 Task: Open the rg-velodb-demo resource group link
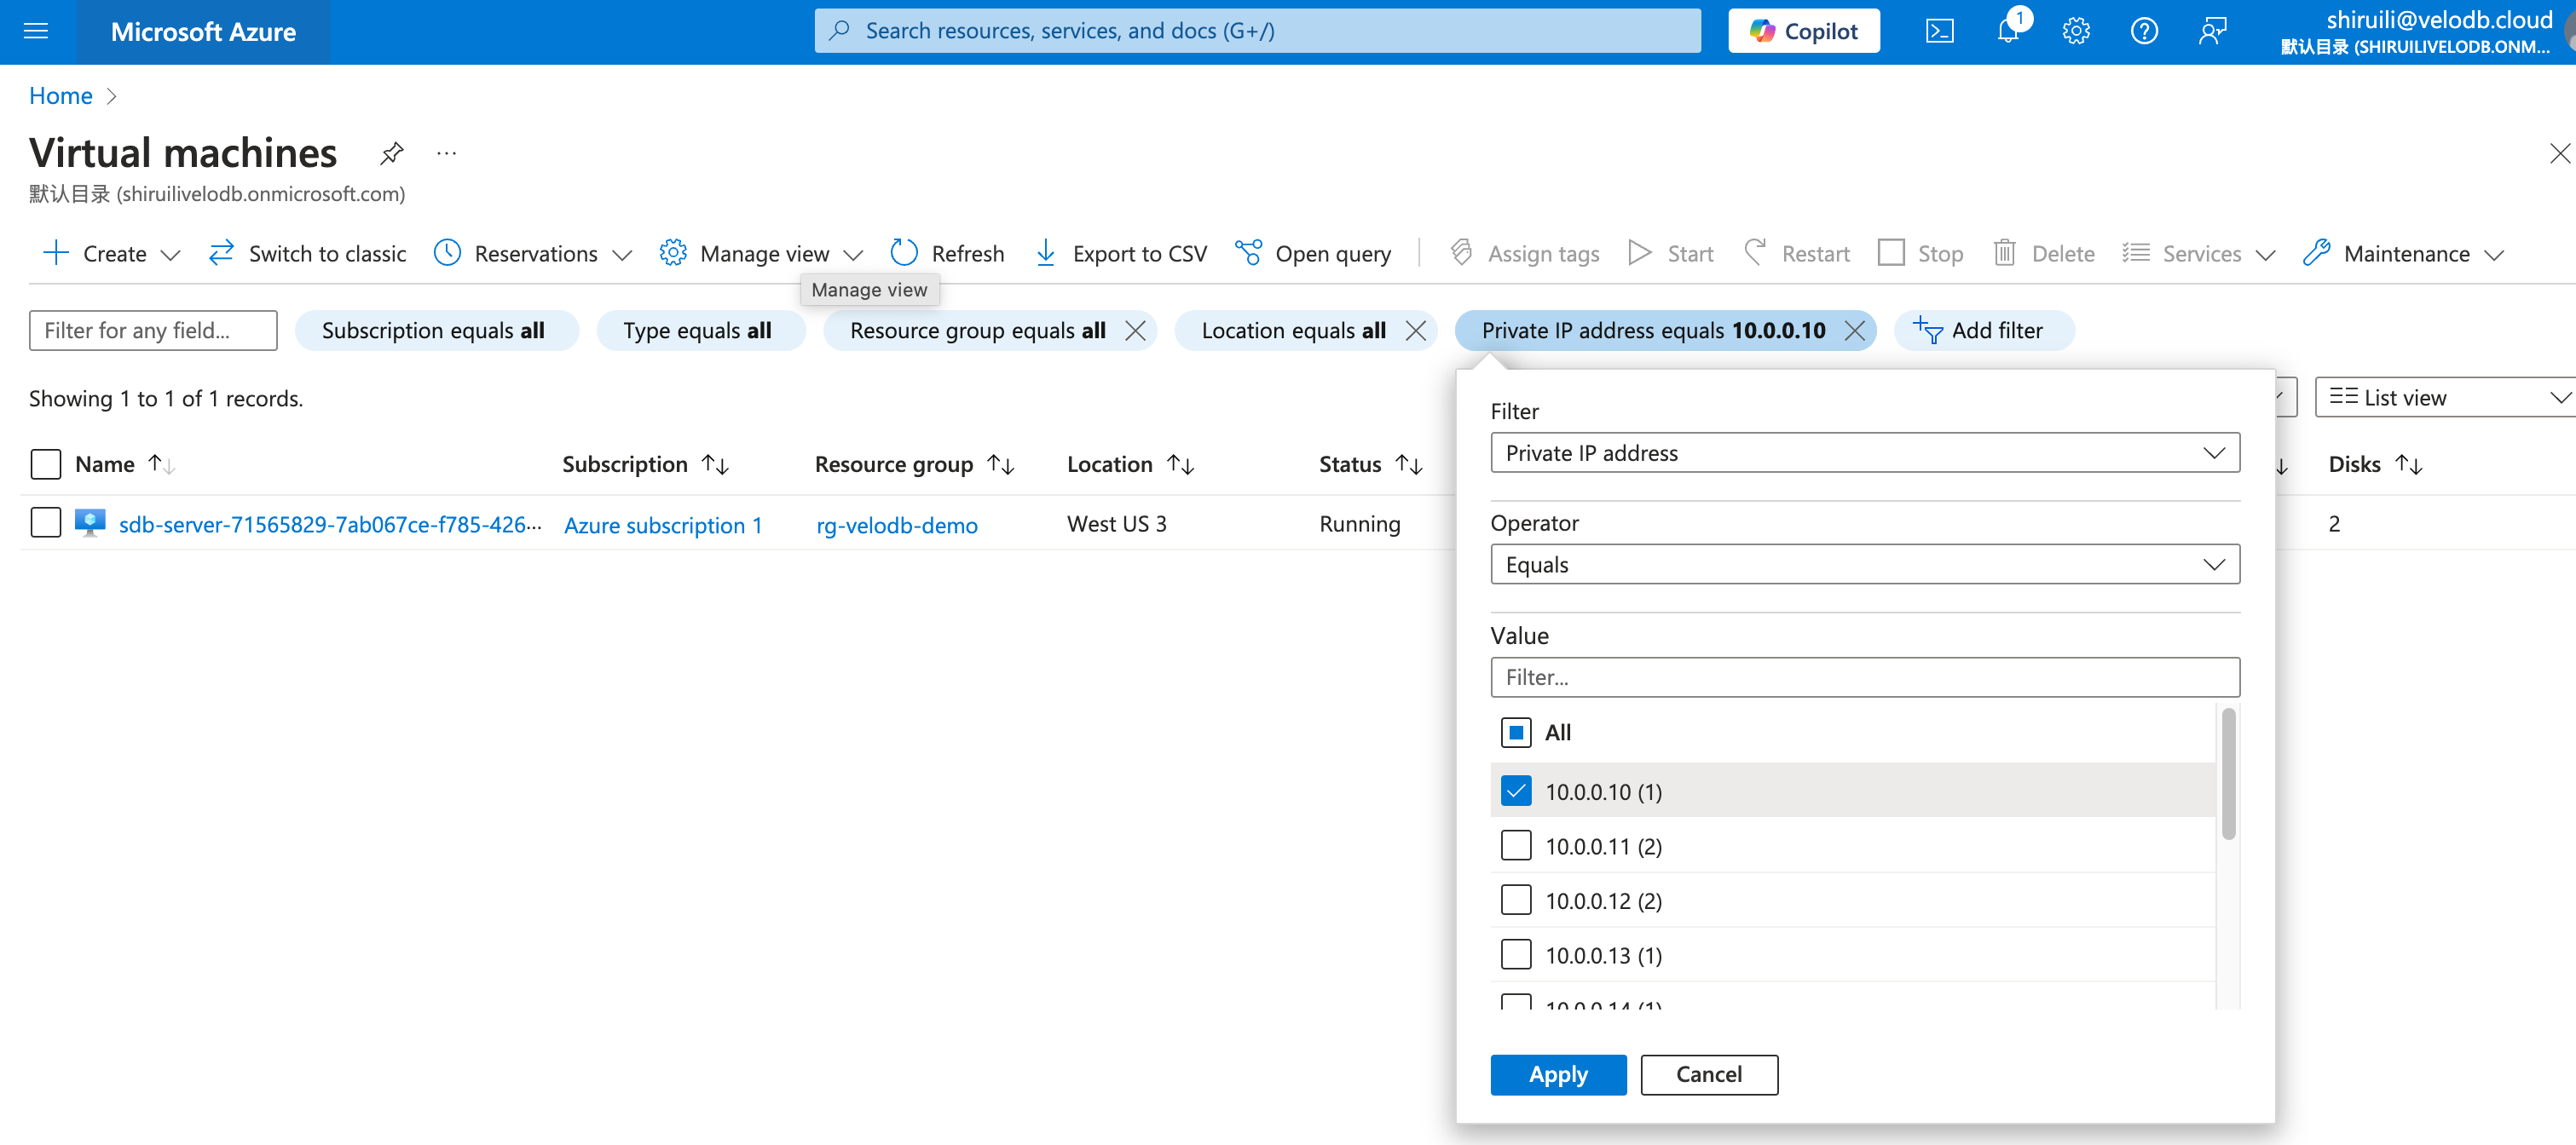896,525
